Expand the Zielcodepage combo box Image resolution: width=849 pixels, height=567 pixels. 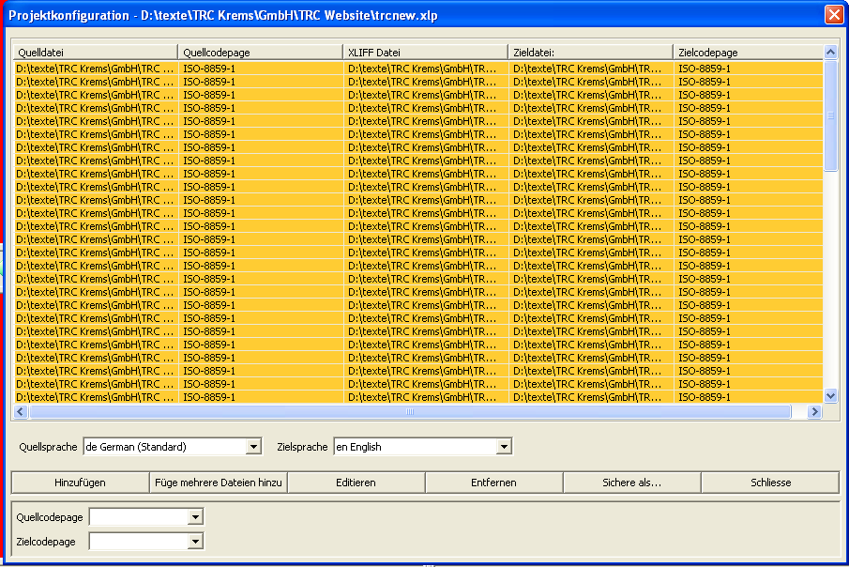pyautogui.click(x=195, y=542)
